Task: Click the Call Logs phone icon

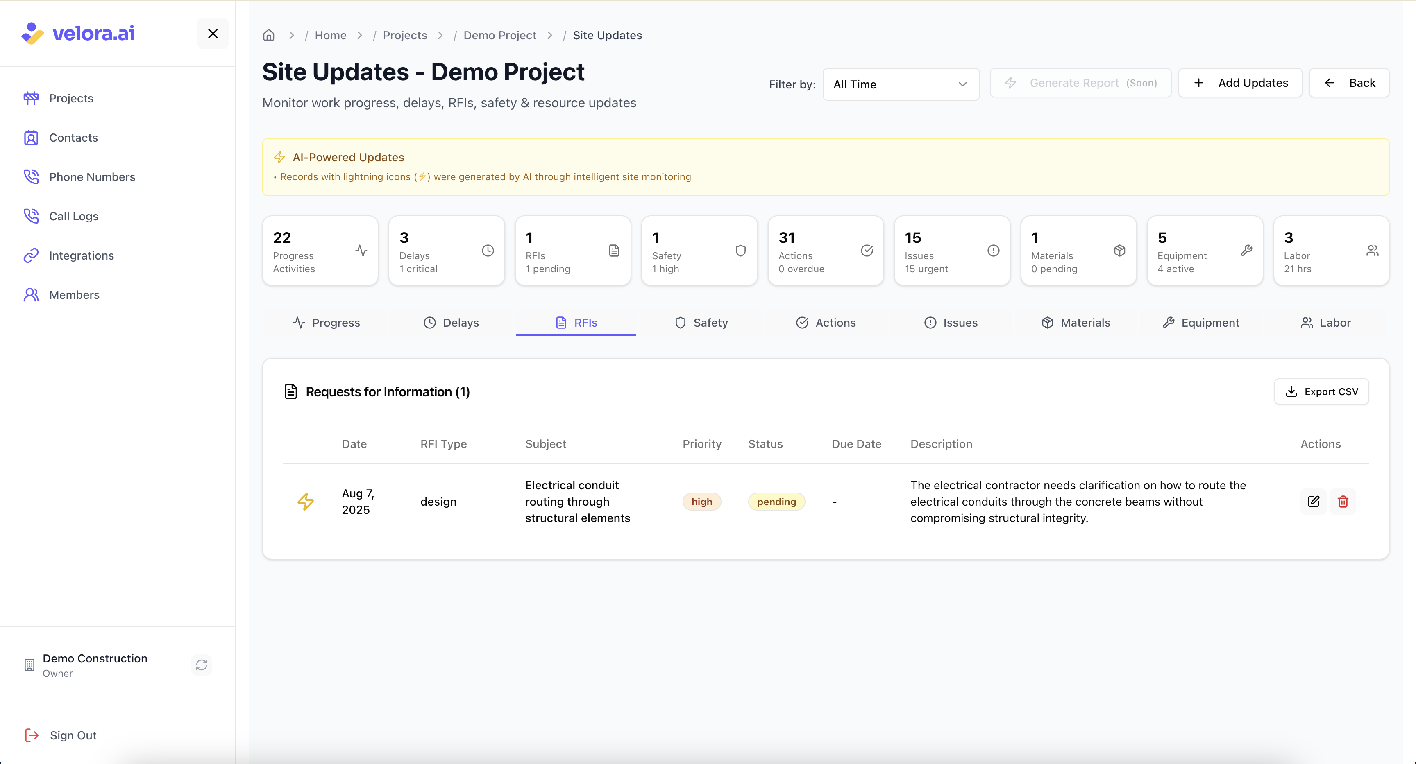Action: pos(31,217)
